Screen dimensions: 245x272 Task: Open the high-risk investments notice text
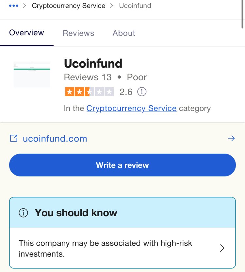[x=105, y=249]
